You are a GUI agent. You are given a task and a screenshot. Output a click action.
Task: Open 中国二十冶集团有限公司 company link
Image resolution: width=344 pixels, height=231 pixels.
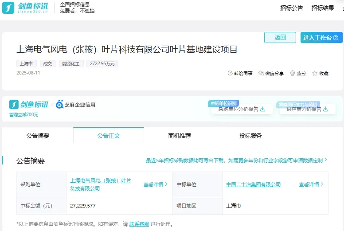point(253,184)
